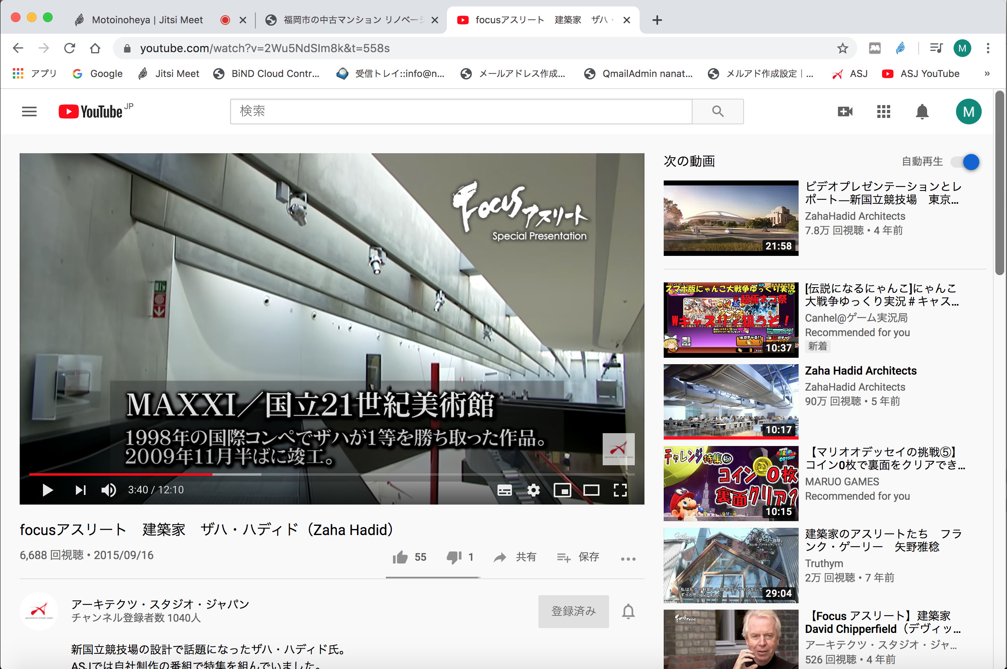Open ASJ YouTube bookmark

[x=920, y=73]
